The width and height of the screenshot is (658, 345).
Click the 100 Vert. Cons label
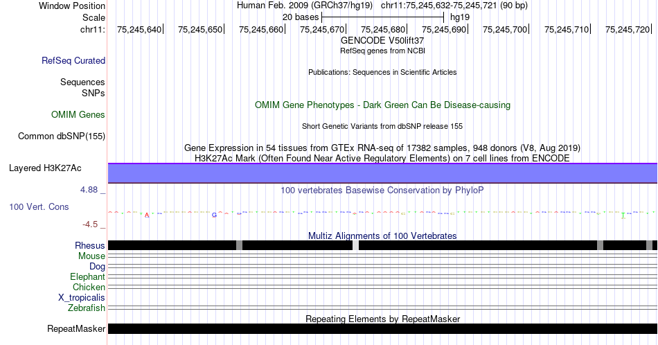click(39, 206)
